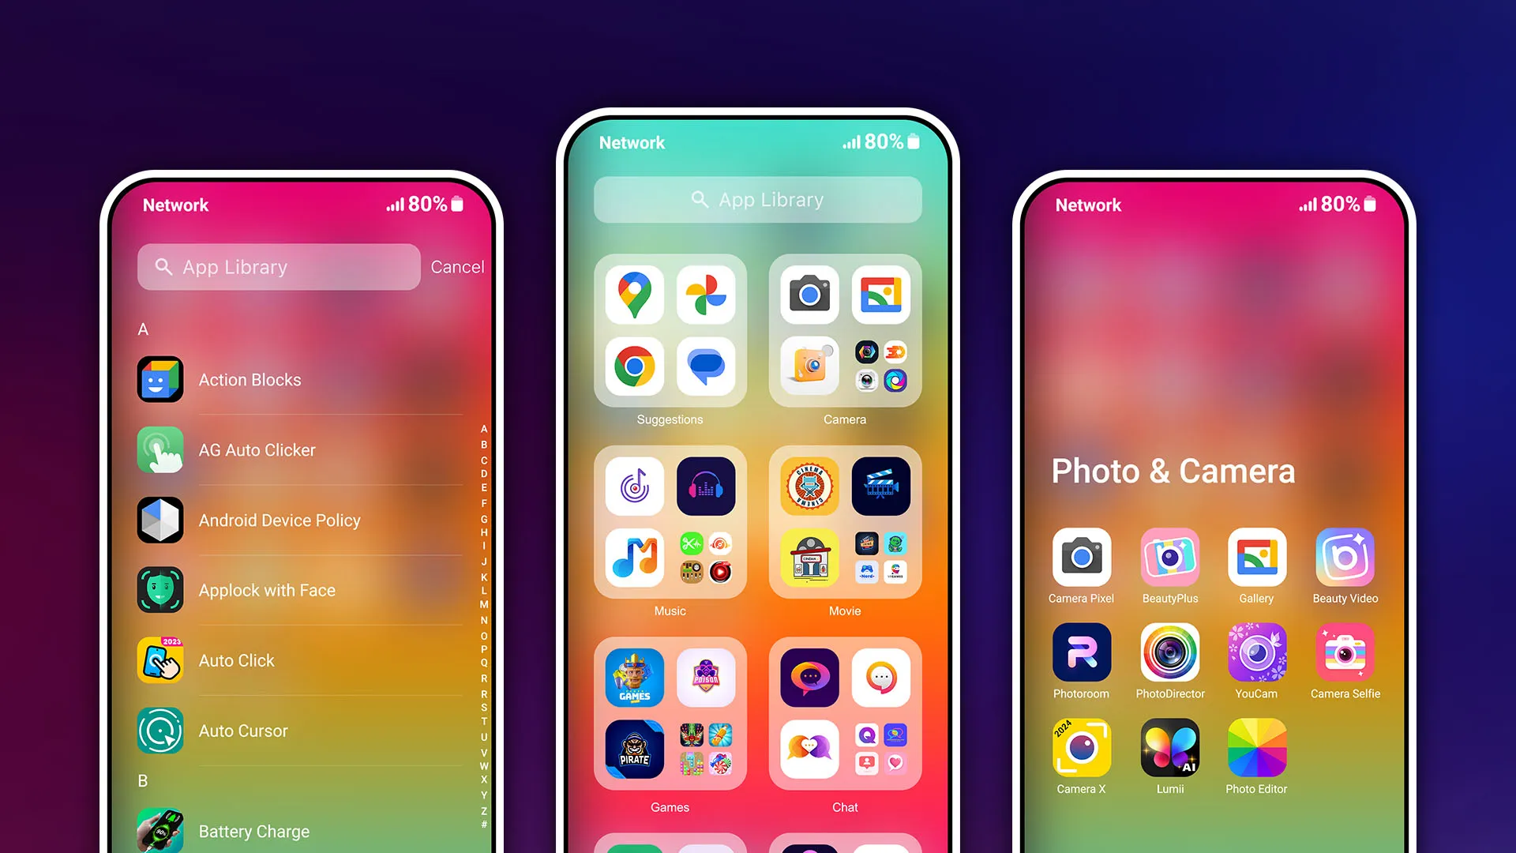Open Camera Pixel app
Viewport: 1516px width, 853px height.
1083,557
